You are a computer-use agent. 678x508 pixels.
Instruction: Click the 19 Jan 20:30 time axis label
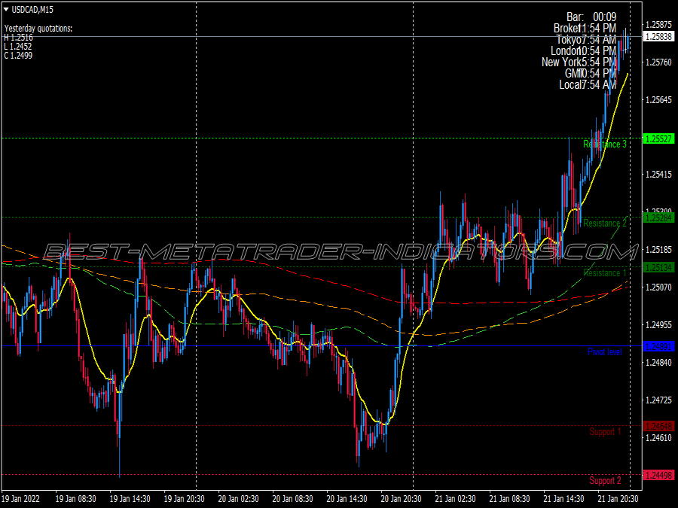coord(185,498)
